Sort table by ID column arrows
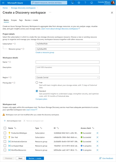 [58, 128]
